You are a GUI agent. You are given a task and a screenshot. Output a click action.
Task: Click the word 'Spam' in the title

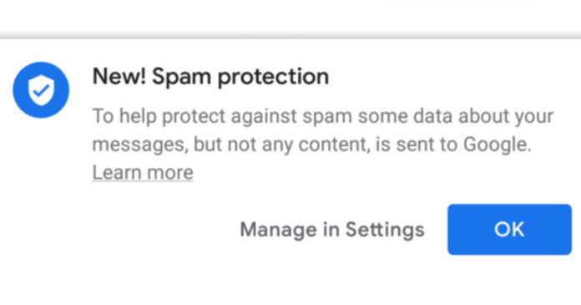point(182,77)
